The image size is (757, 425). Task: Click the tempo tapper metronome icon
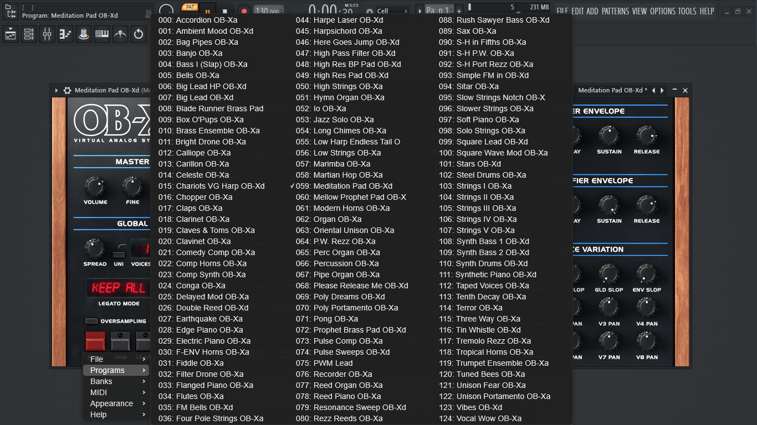(120, 34)
